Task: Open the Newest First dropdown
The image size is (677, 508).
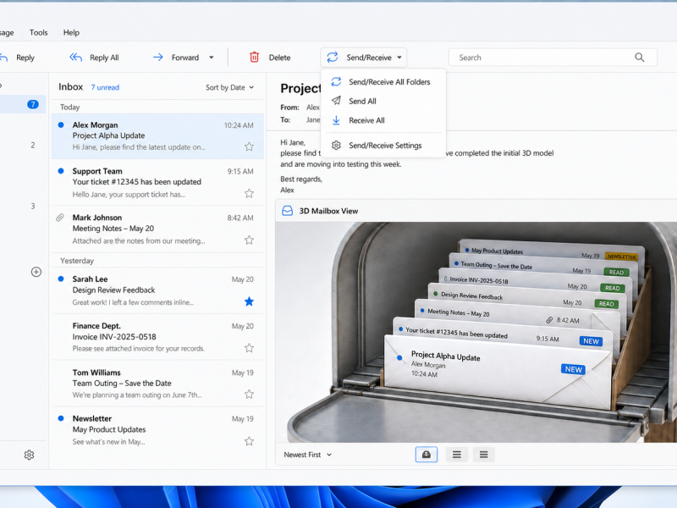Action: coord(307,455)
